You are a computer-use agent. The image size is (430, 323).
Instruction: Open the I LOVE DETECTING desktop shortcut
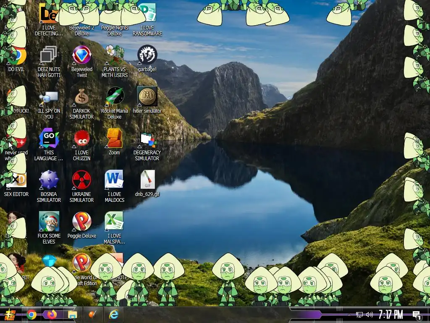(49, 19)
